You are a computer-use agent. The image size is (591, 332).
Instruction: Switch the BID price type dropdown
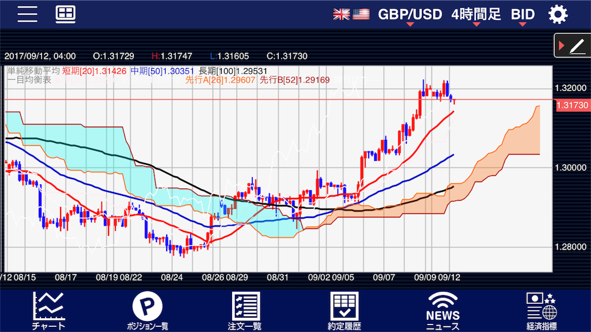523,15
